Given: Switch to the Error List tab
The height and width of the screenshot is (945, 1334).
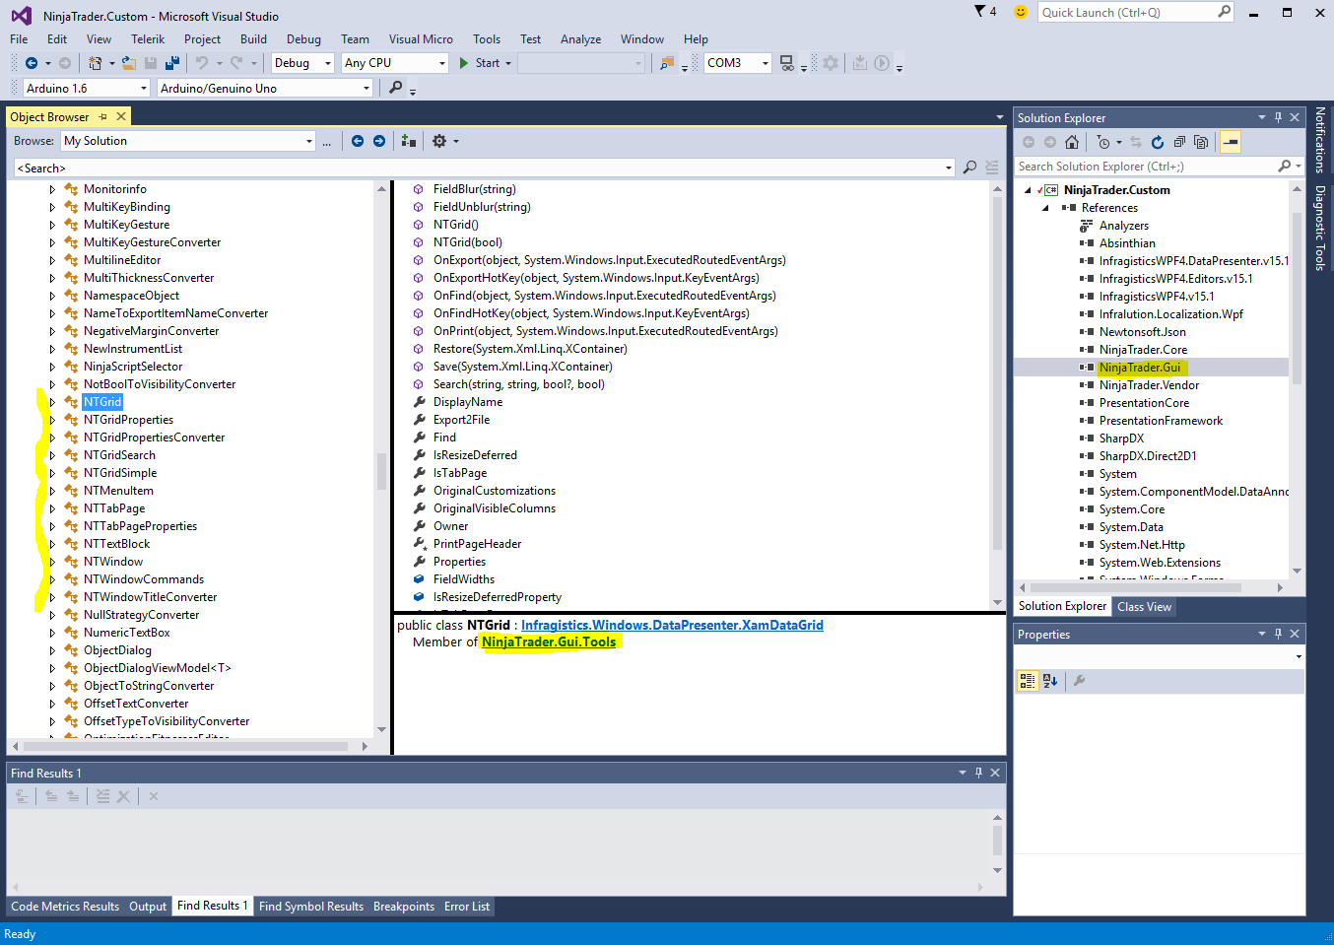Looking at the screenshot, I should tap(467, 907).
